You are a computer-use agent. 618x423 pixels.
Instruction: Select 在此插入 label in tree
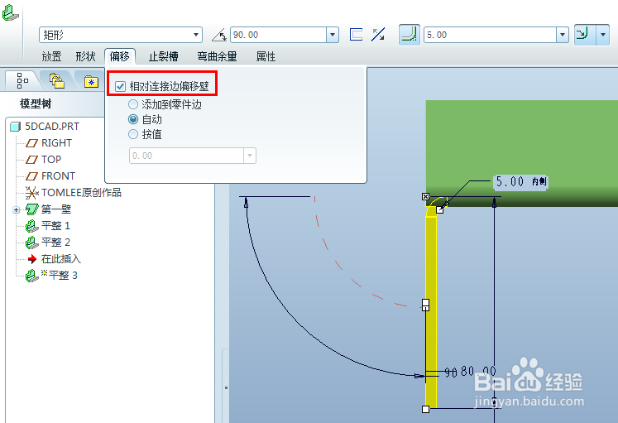61,259
